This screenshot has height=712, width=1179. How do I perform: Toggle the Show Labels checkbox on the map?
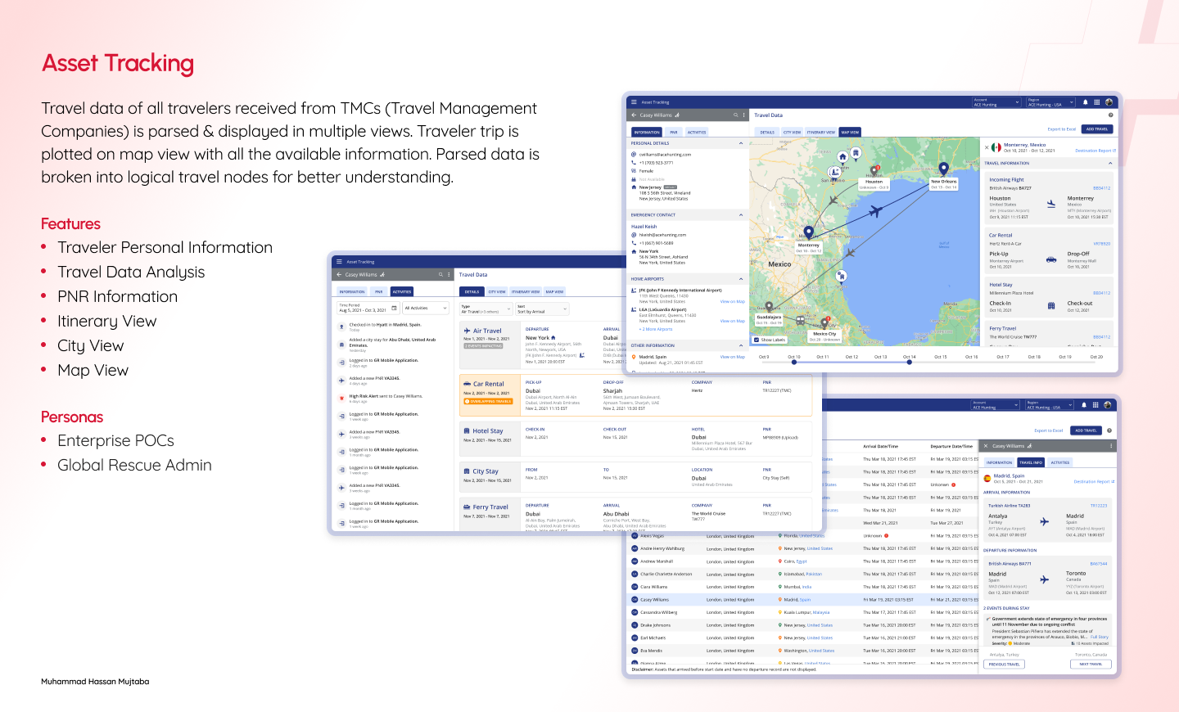click(757, 339)
